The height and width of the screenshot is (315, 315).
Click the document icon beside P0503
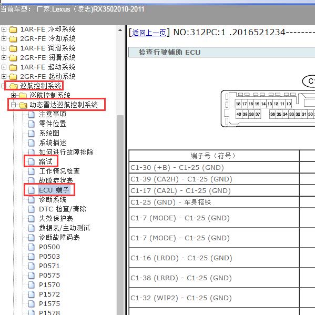point(32,256)
